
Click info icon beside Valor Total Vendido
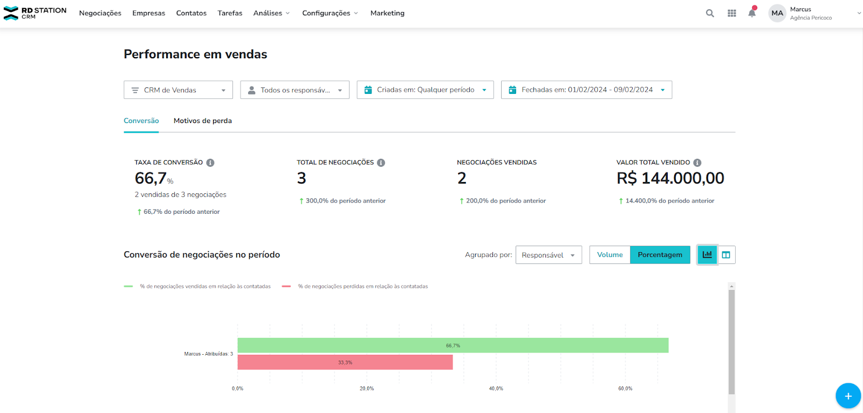697,163
